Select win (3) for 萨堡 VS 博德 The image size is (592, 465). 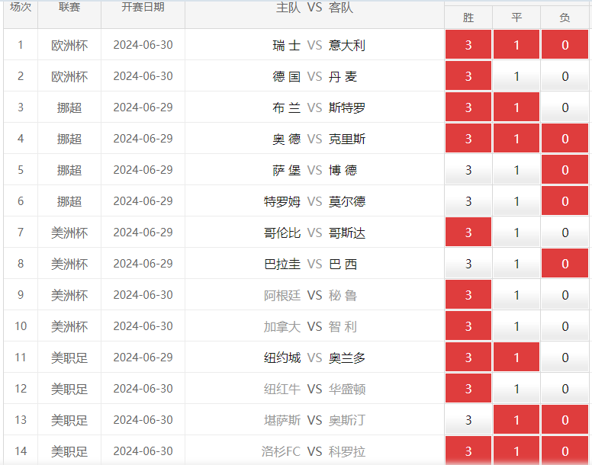coord(468,170)
